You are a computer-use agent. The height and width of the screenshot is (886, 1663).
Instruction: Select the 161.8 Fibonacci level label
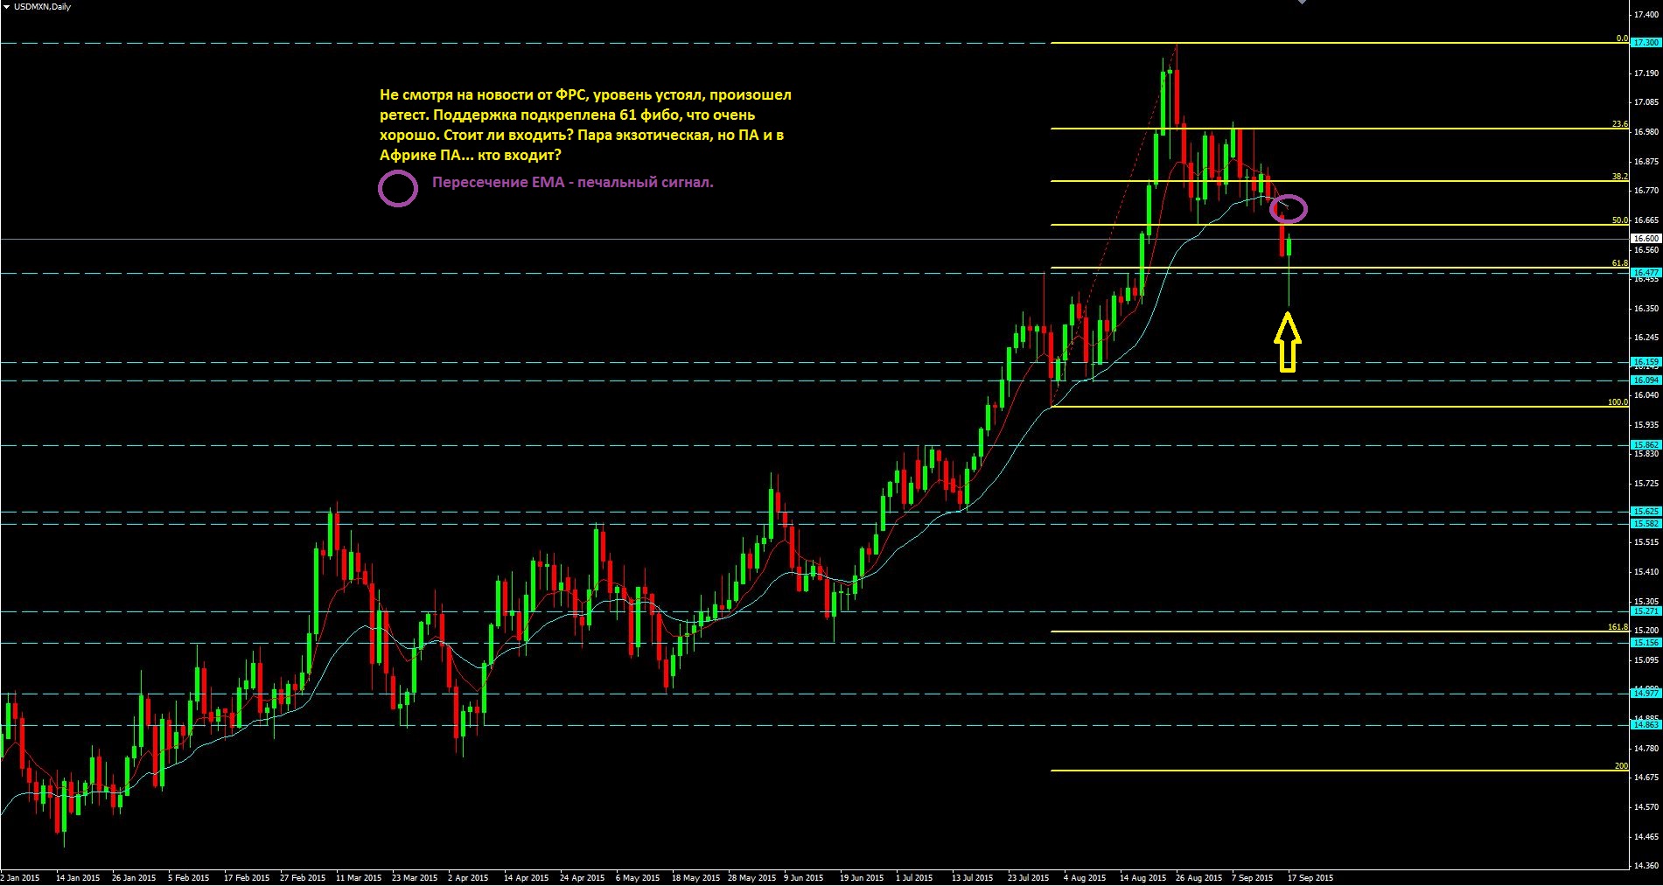pyautogui.click(x=1618, y=627)
